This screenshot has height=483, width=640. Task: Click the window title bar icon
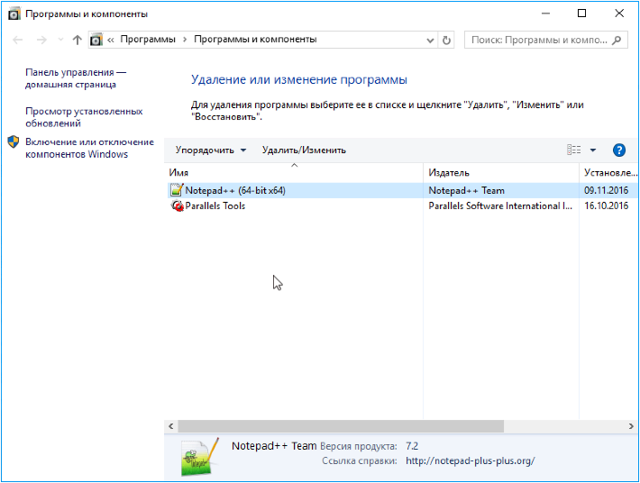pos(14,14)
